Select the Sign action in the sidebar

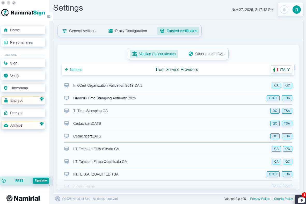point(23,63)
